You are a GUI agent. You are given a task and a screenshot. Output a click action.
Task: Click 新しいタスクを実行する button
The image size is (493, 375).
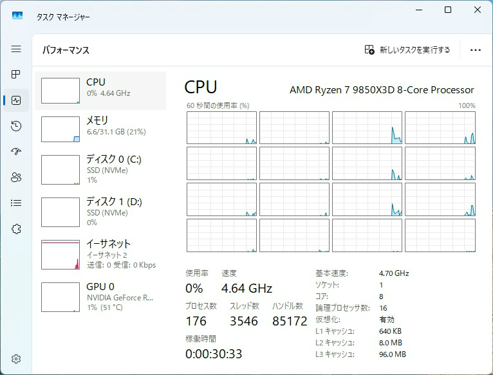point(407,50)
